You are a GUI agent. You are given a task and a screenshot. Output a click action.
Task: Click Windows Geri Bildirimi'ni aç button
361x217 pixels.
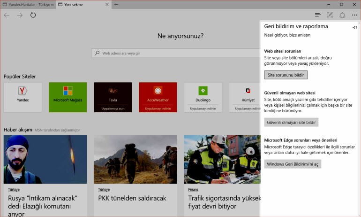coord(293,164)
